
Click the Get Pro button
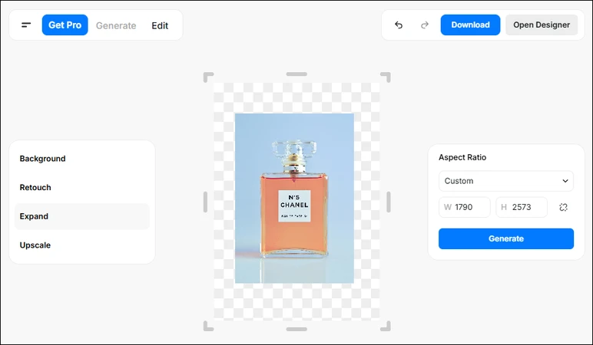click(x=65, y=25)
